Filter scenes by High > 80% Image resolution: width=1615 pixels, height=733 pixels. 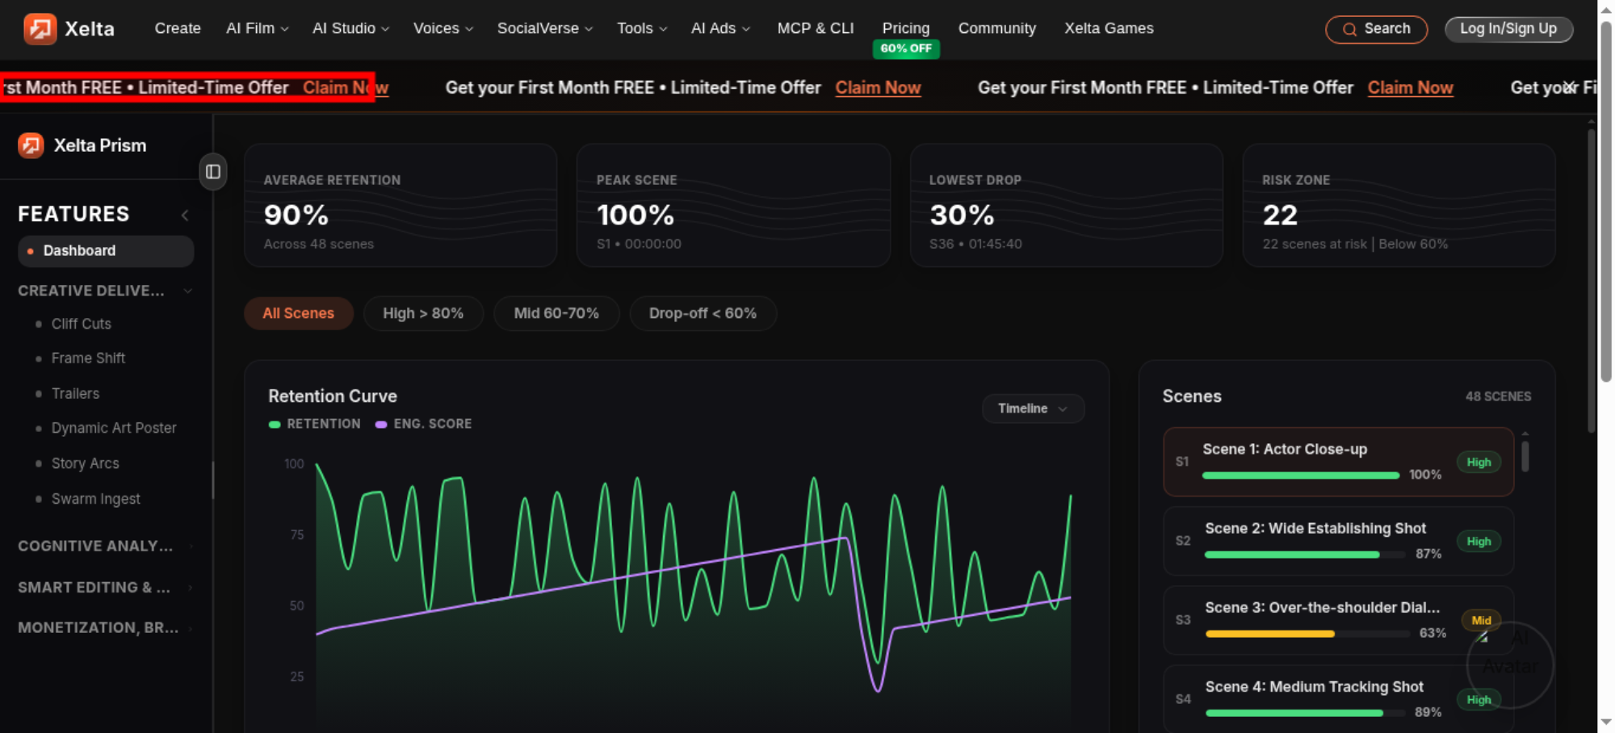423,313
